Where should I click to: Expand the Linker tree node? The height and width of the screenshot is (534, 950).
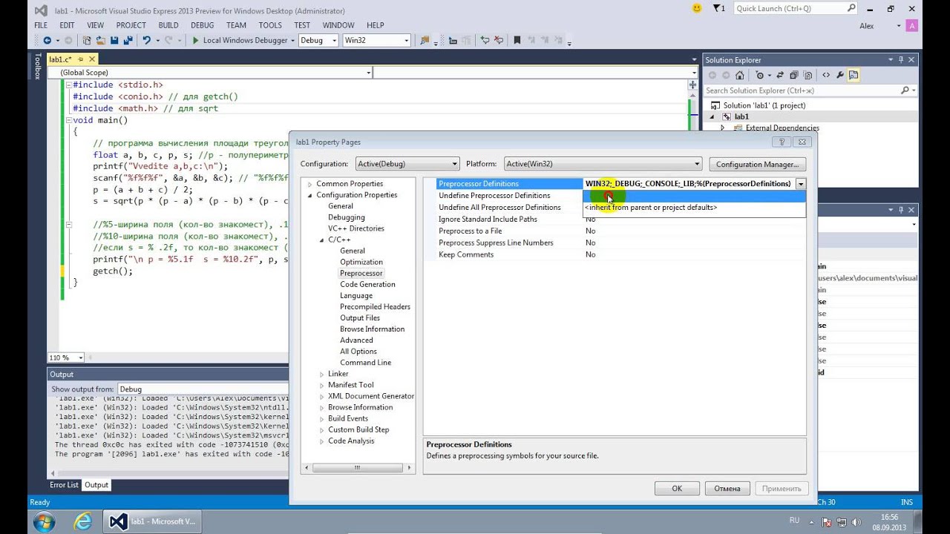(322, 374)
